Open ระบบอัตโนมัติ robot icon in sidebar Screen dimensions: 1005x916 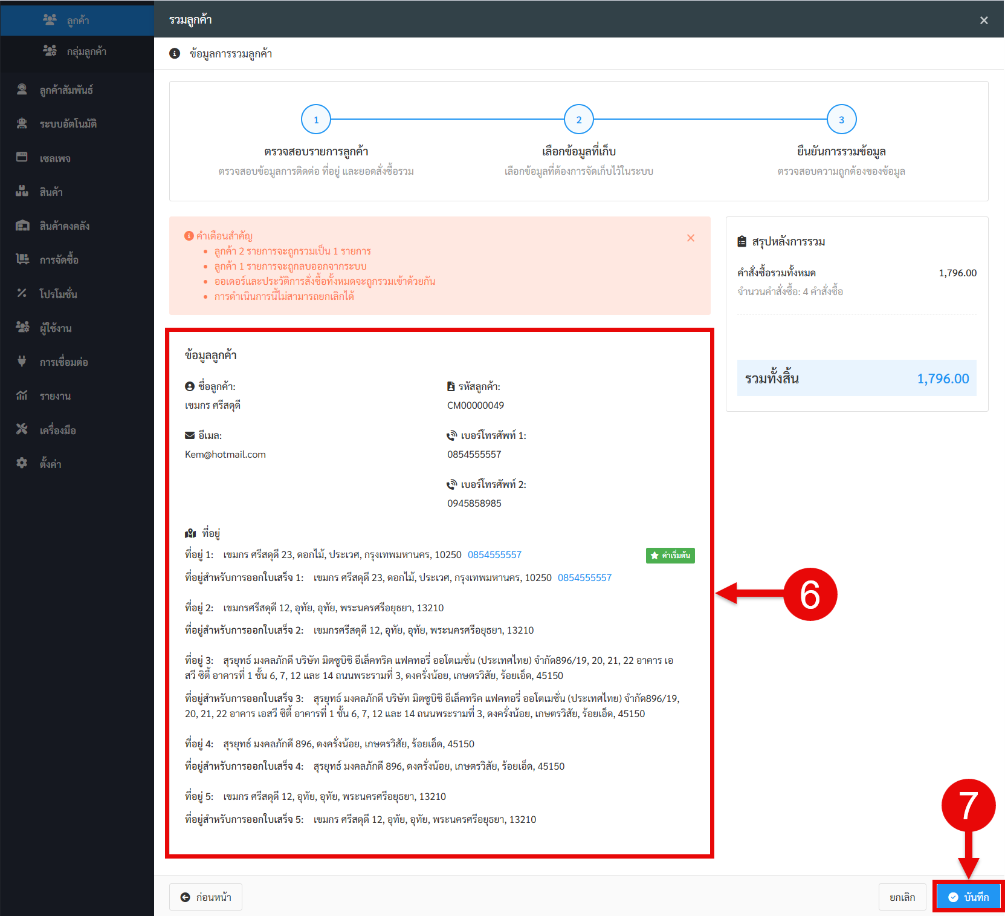22,124
